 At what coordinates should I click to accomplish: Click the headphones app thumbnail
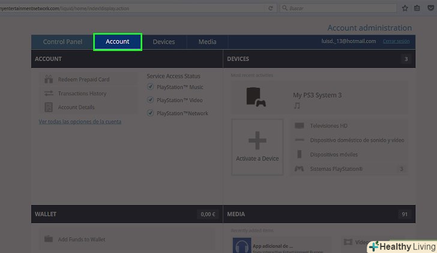242,245
